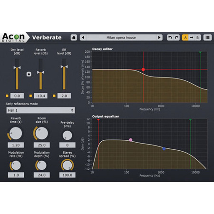Click the Modulation depth knob
Image resolution: width=214 pixels, height=214 pixels.
click(x=41, y=165)
